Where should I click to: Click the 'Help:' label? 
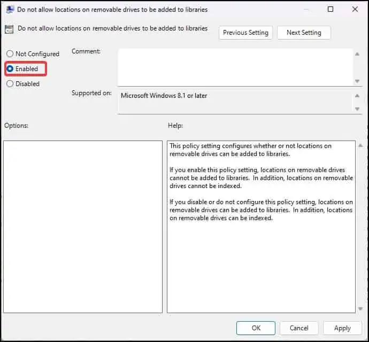pos(175,126)
